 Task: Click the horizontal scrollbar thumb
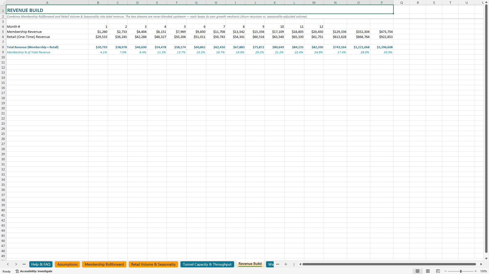389,264
